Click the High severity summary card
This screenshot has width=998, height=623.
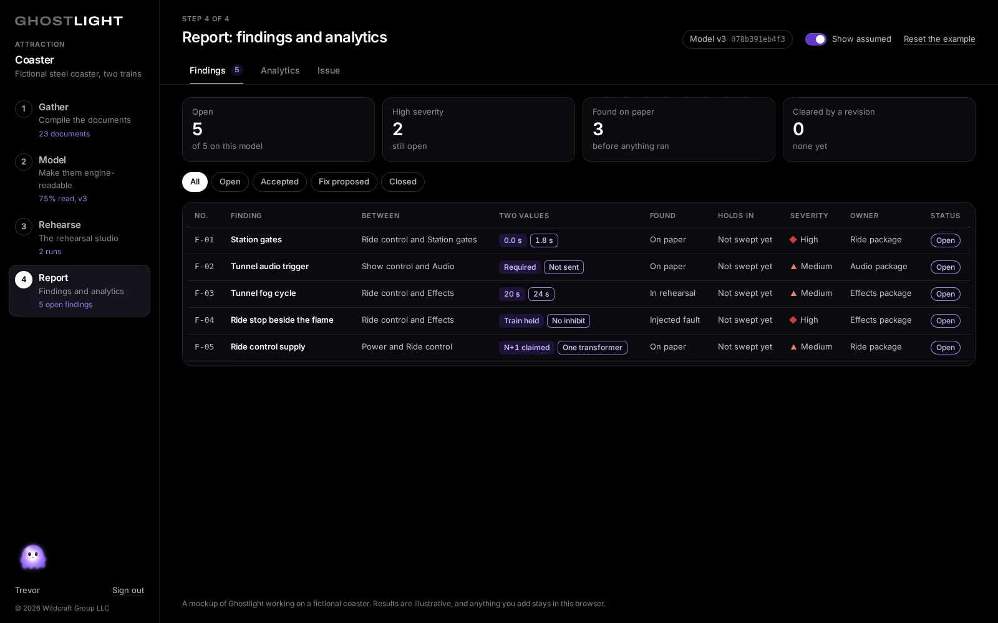[x=478, y=130]
